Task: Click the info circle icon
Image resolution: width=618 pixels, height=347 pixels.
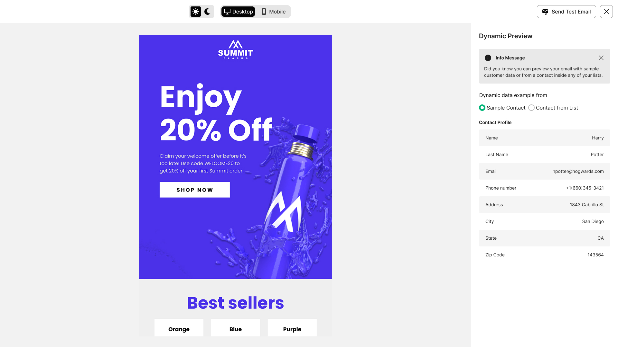Action: tap(488, 58)
